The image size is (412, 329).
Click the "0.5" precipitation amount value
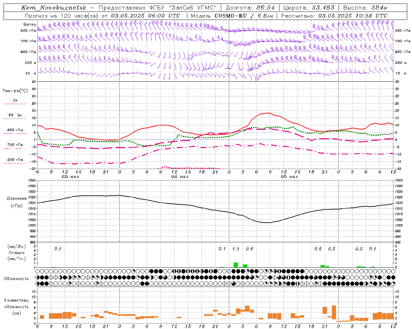[x=318, y=249]
